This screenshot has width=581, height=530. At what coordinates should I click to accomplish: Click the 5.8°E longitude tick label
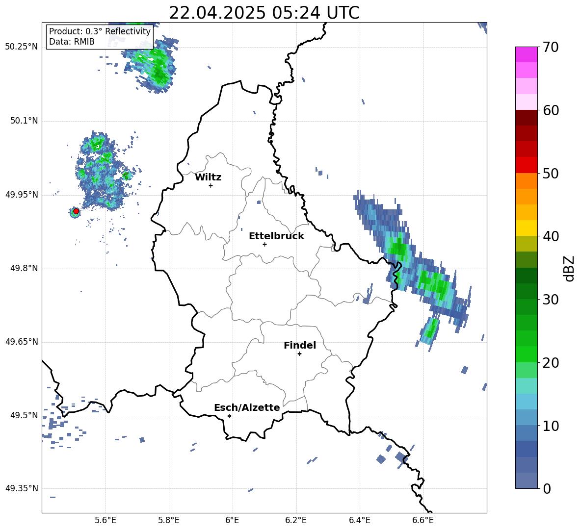[169, 520]
